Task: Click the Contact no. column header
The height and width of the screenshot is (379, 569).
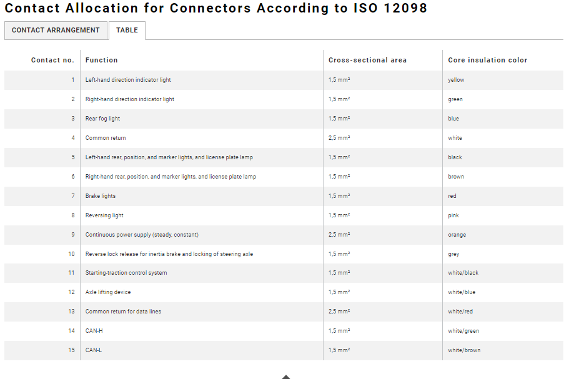Action: (x=52, y=60)
